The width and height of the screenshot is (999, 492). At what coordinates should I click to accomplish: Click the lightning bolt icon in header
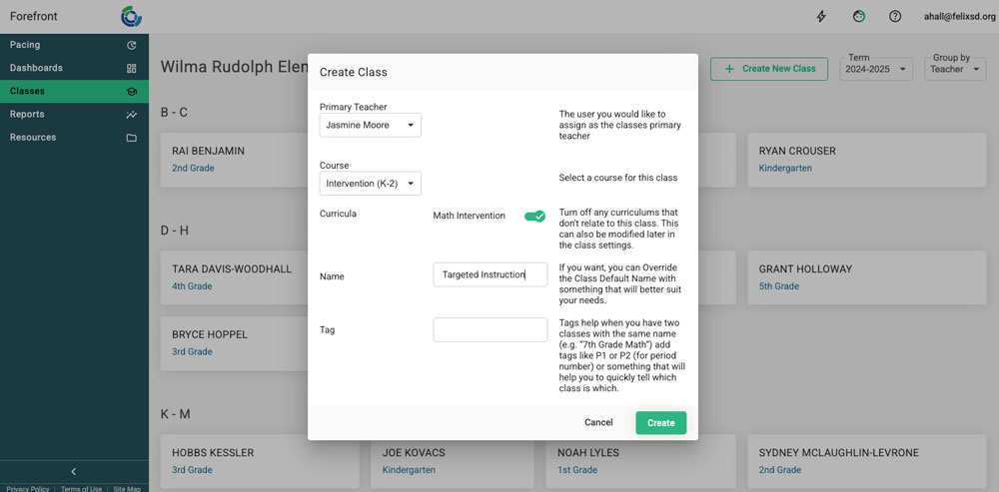pos(822,16)
